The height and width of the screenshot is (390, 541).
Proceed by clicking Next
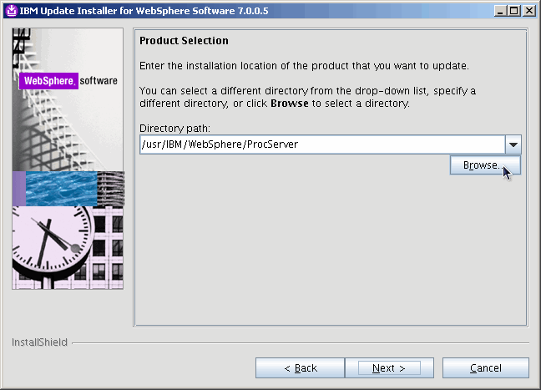[388, 368]
